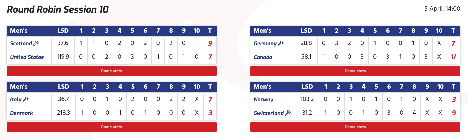Screen dimensions: 468x140
Task: Open the Norway team link
Action: 264,99
